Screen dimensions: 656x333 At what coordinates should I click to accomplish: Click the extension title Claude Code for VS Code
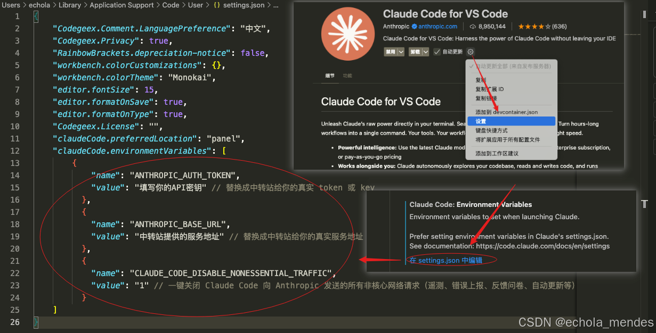(446, 14)
